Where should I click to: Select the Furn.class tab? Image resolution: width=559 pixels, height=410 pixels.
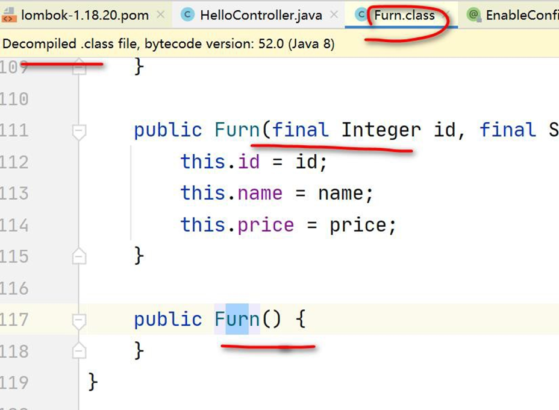pos(404,15)
